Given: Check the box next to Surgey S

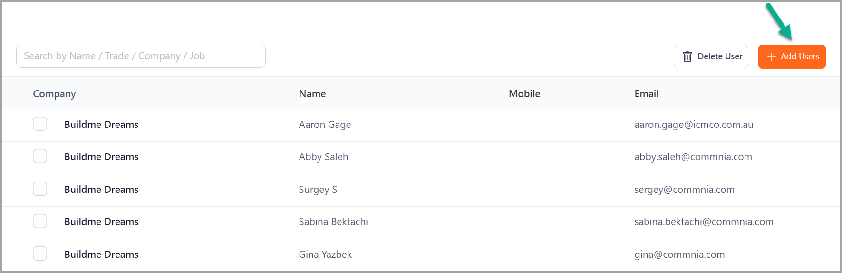Looking at the screenshot, I should (x=40, y=189).
